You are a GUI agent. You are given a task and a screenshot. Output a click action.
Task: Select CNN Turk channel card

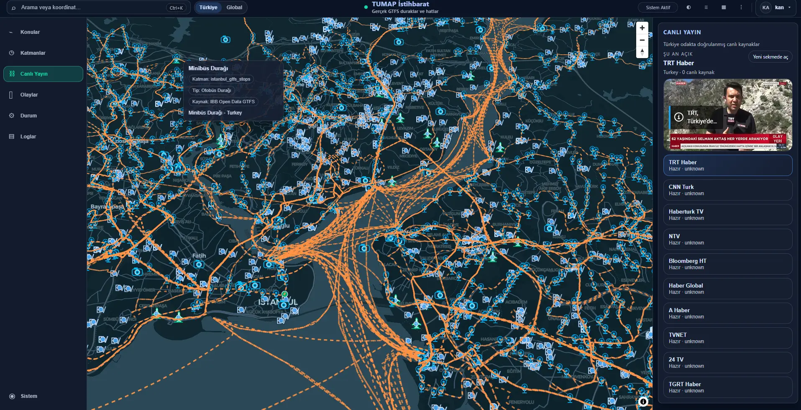pos(728,190)
